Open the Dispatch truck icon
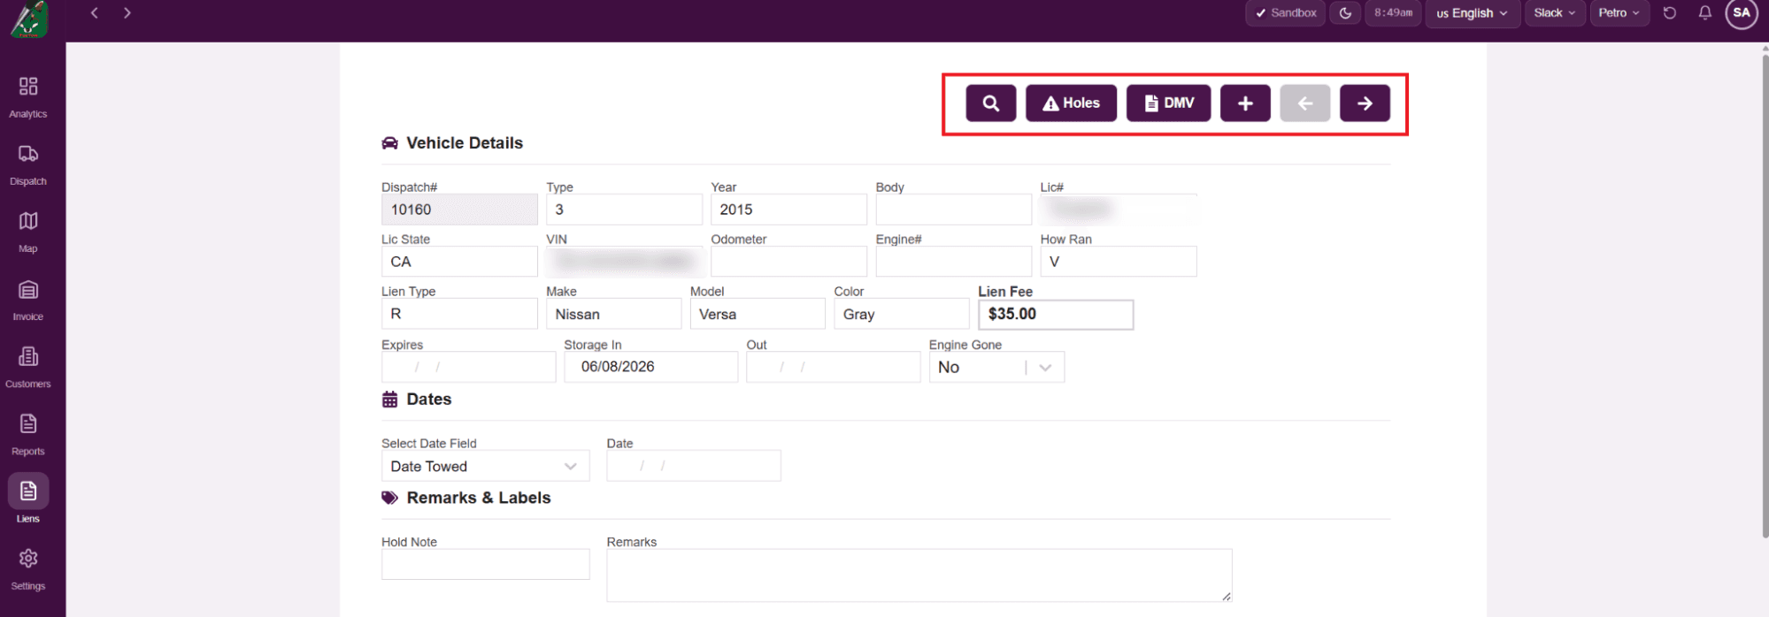 (28, 155)
